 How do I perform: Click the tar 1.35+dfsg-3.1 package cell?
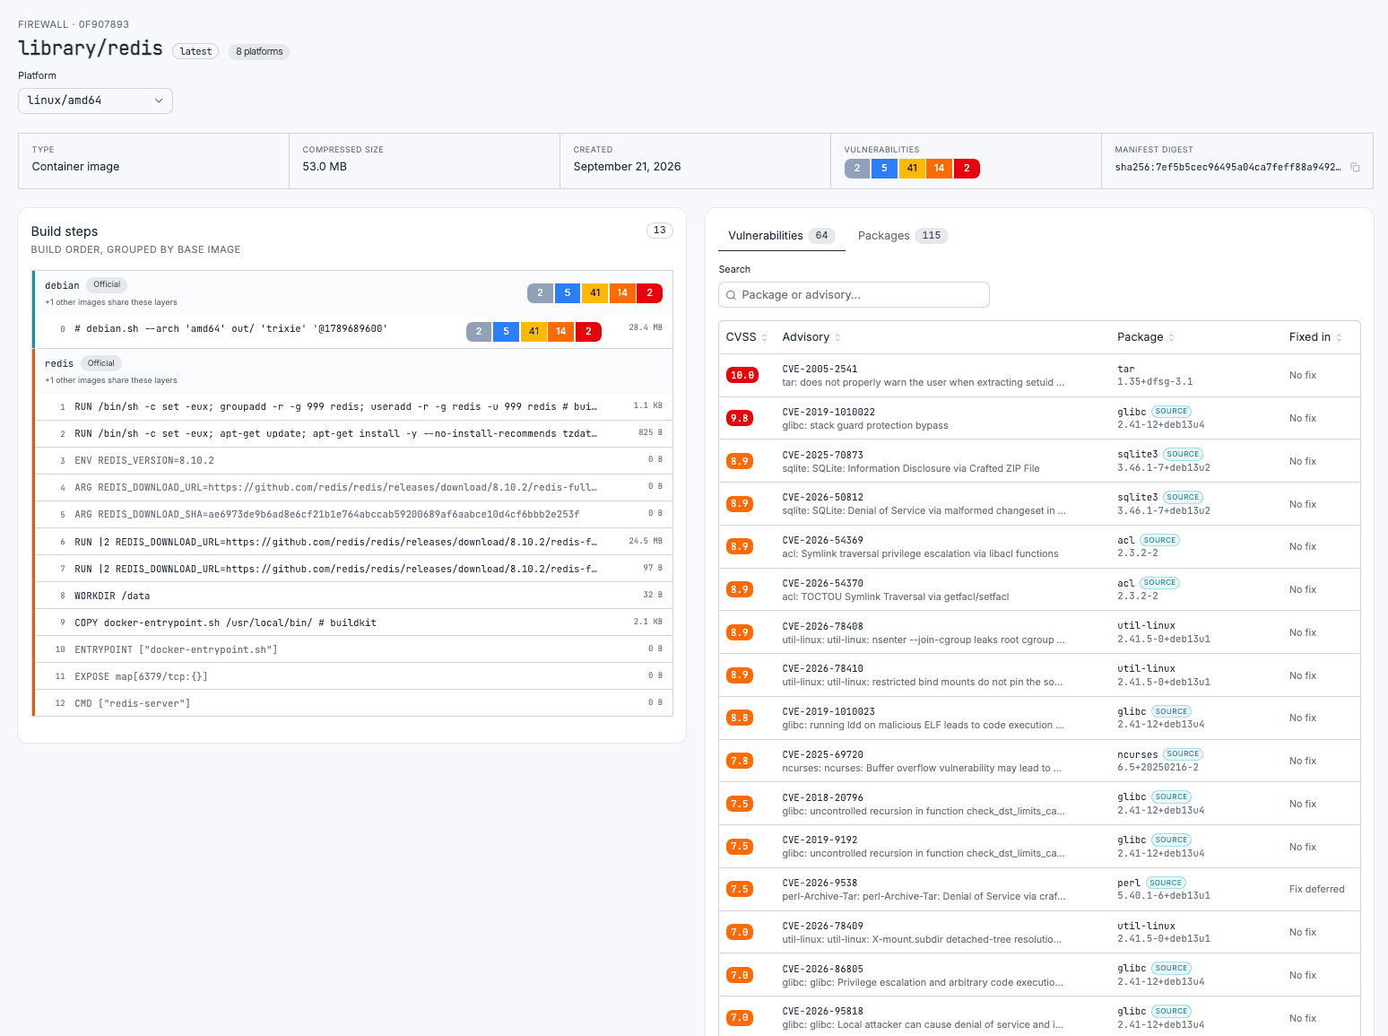(x=1155, y=375)
